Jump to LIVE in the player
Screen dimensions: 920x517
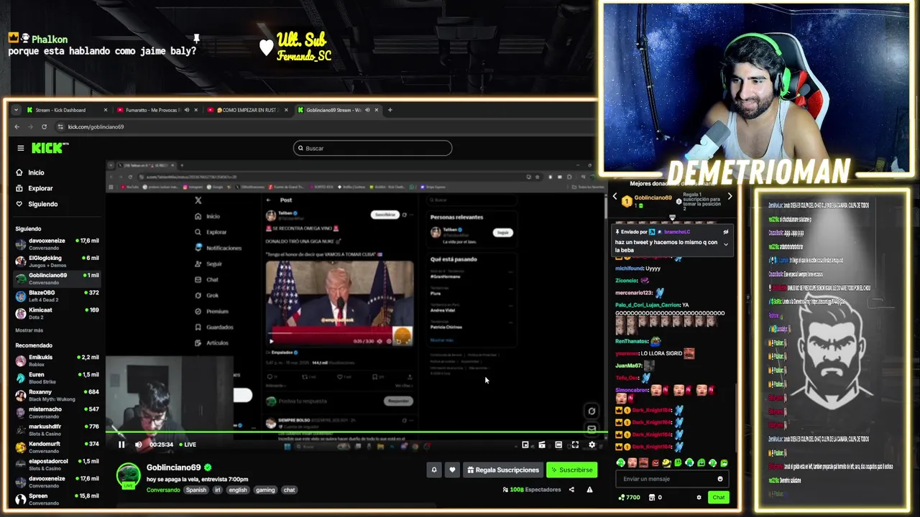point(187,444)
